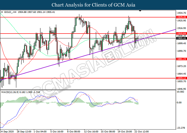Click the 22 Oct 12:00 time label

point(142,131)
